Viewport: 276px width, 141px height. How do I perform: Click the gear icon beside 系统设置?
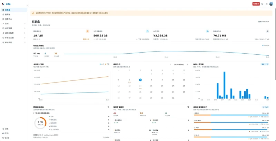pos(3,42)
